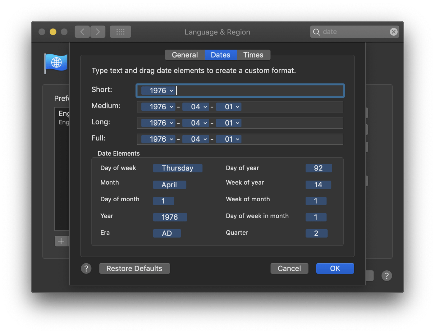Open the 04 month dropdown in Medium

[x=205, y=107]
